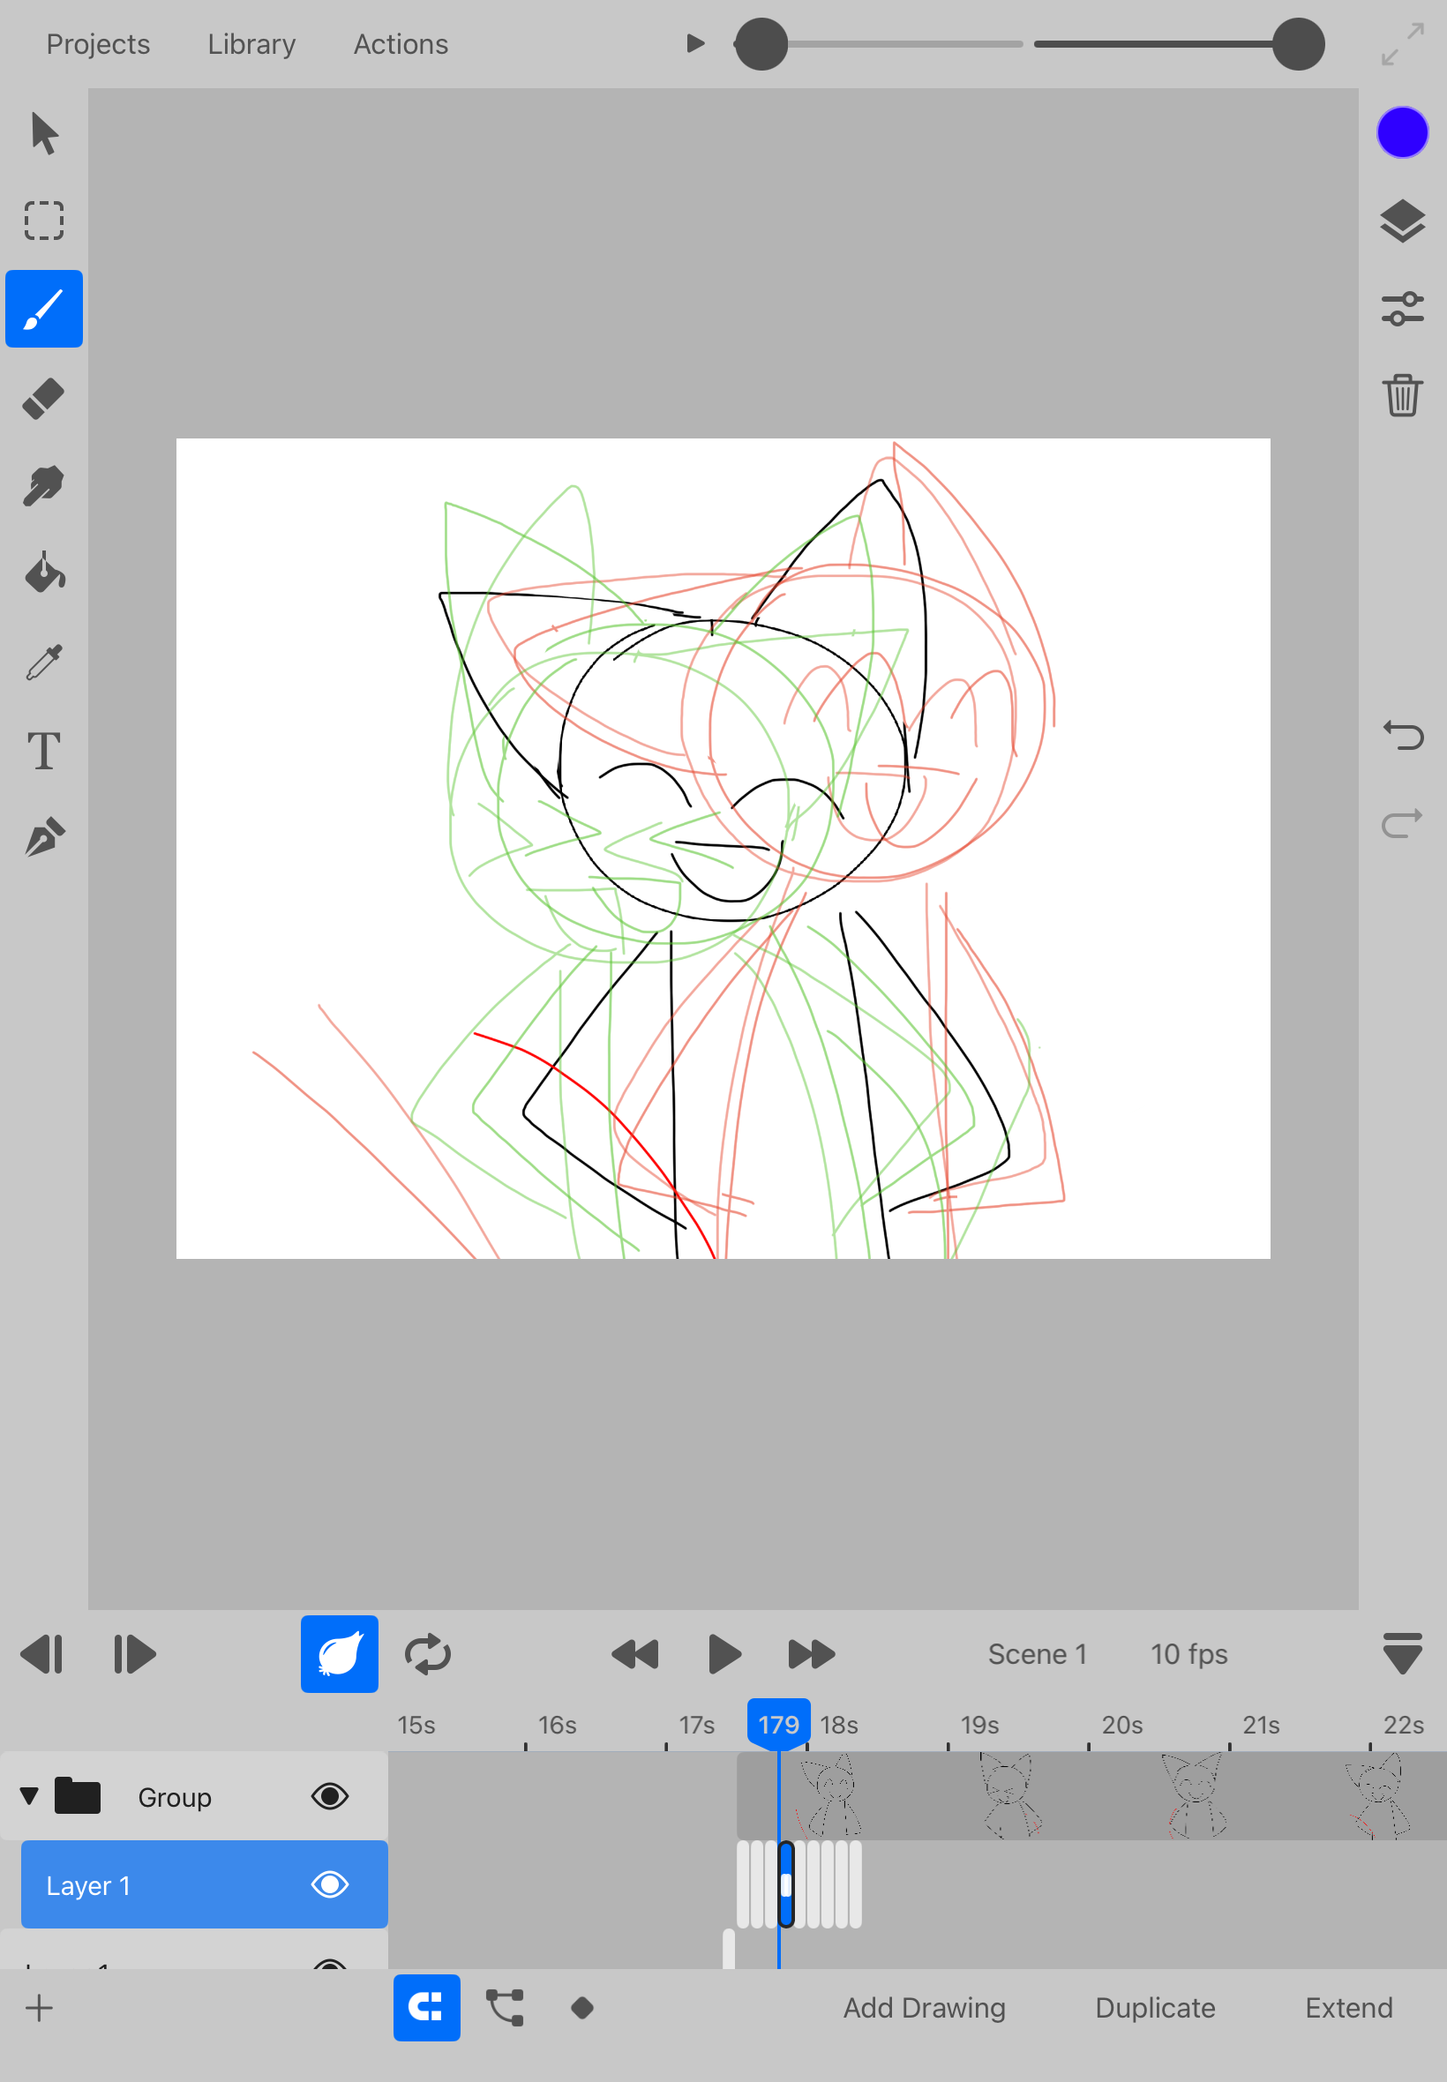Image resolution: width=1447 pixels, height=2082 pixels.
Task: Select the Eraser tool
Action: (43, 398)
